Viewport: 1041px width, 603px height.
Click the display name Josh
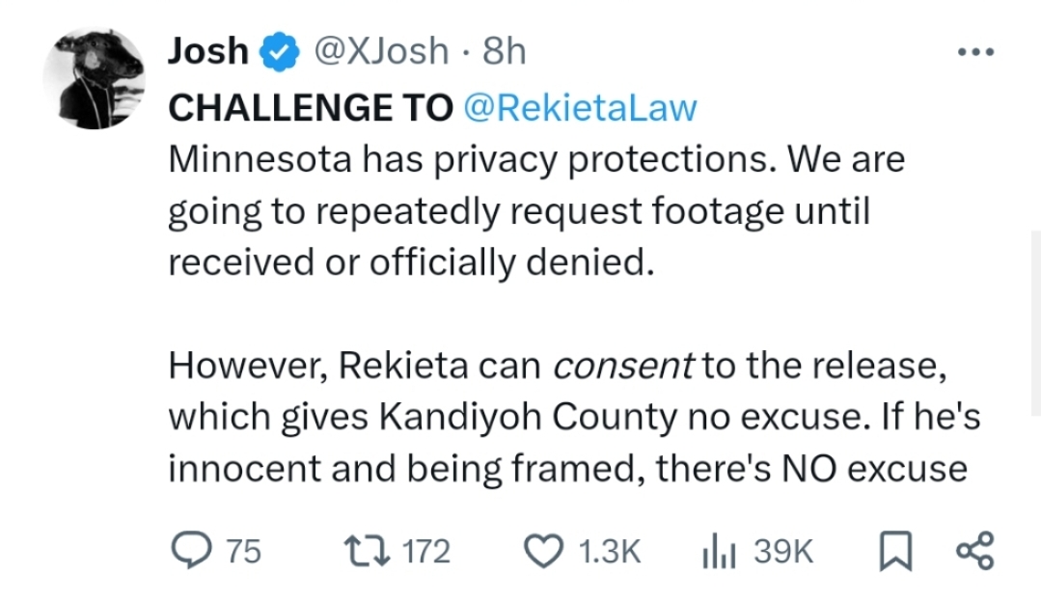coord(207,52)
